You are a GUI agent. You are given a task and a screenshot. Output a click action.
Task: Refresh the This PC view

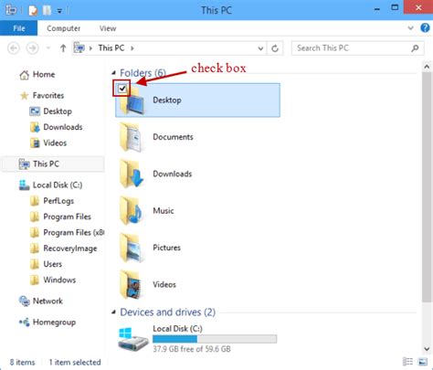pos(275,48)
